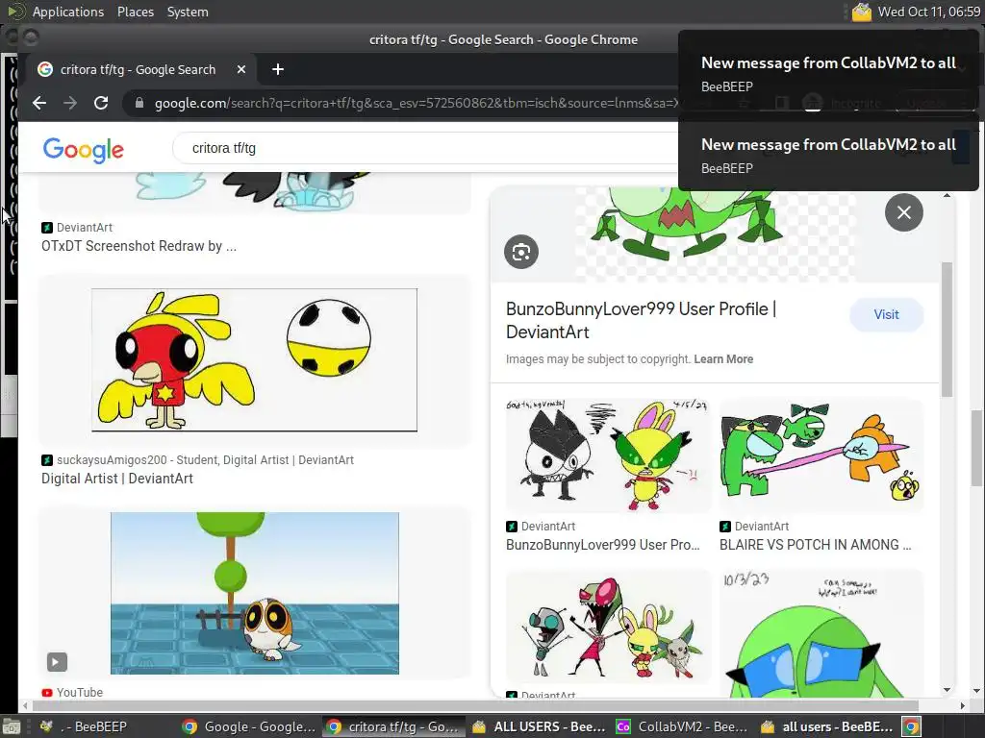Open the red and yellow bird image

(x=254, y=359)
